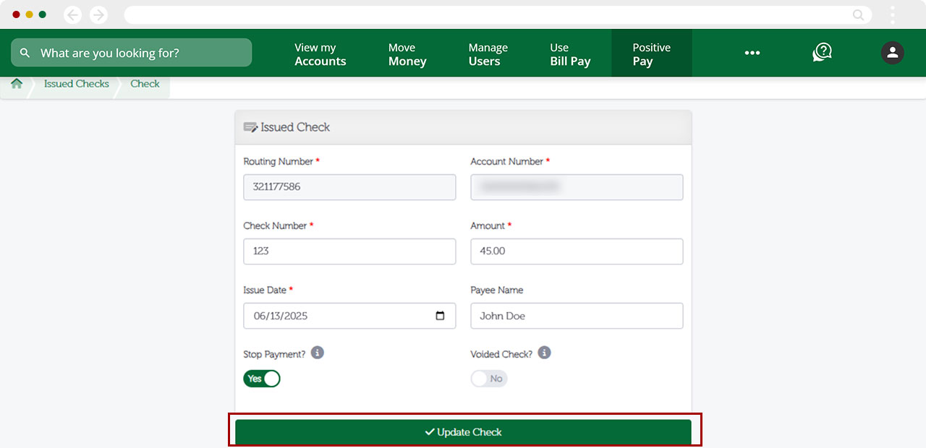Open the View my Accounts menu
The image size is (926, 448).
pos(320,54)
